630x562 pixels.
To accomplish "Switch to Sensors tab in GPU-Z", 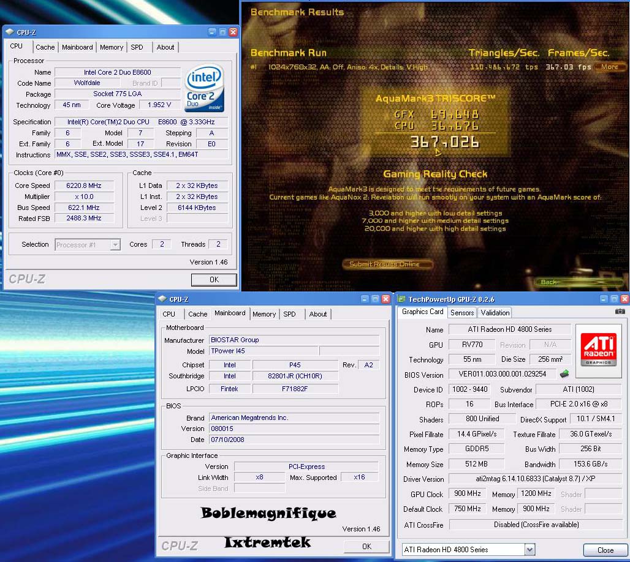I will pyautogui.click(x=462, y=312).
